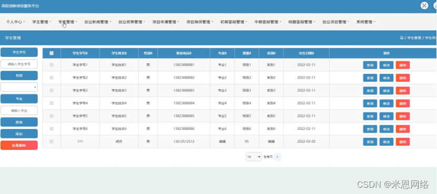Expand the 个人中心 dropdown menu

pos(16,21)
